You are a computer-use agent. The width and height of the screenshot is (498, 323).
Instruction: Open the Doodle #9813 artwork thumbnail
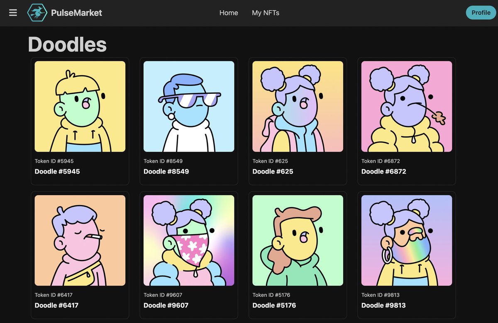(407, 240)
